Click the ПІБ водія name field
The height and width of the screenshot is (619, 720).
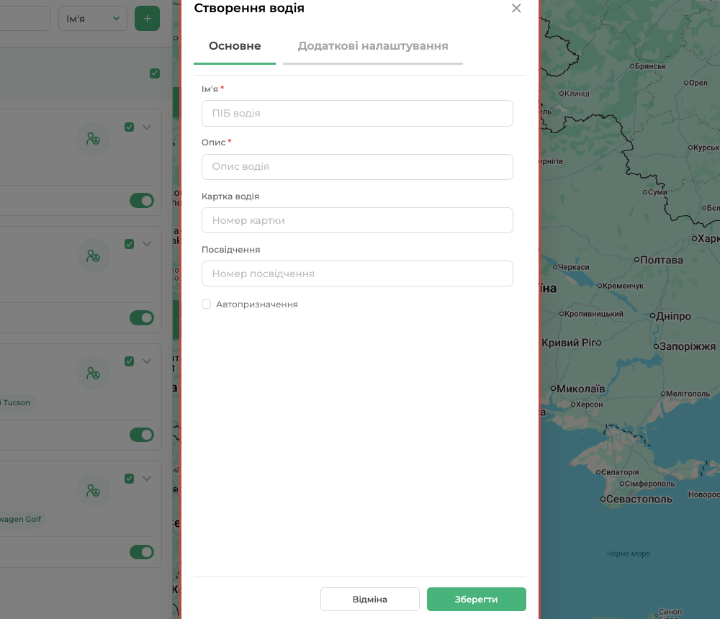point(357,114)
